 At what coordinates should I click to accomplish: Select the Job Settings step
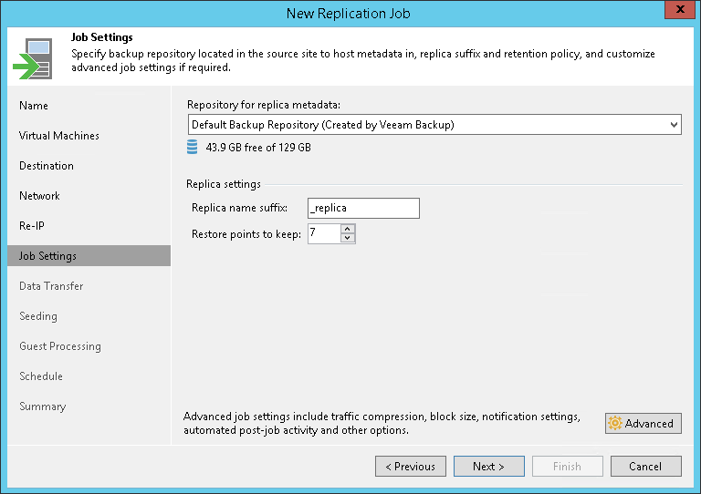click(x=47, y=256)
